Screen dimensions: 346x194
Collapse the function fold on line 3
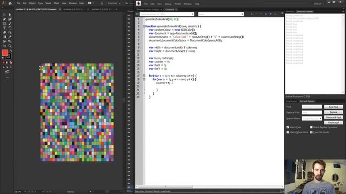click(x=144, y=26)
